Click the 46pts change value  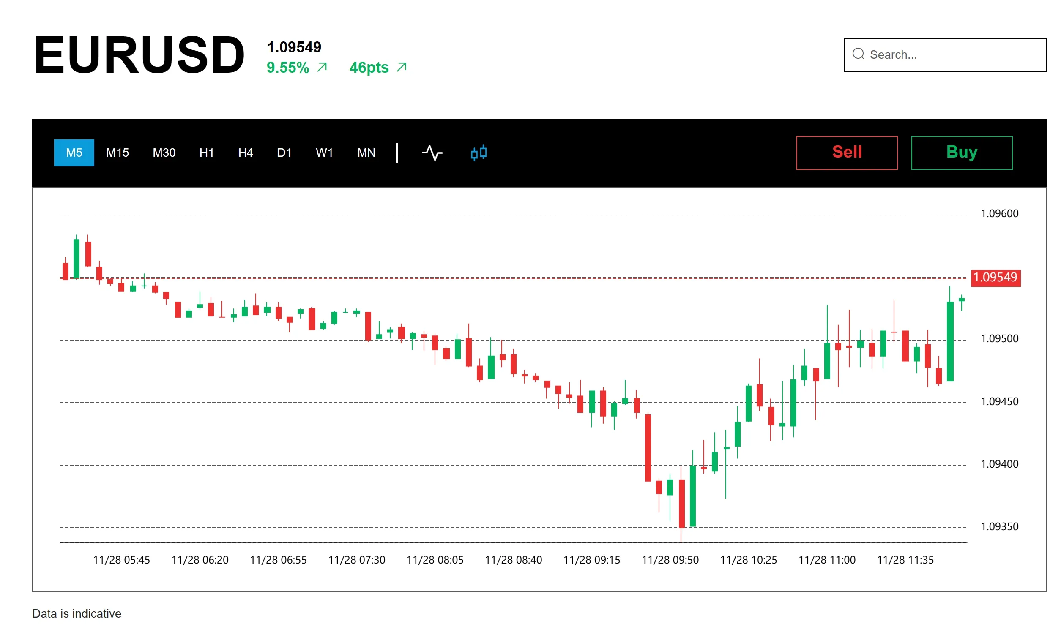point(369,68)
